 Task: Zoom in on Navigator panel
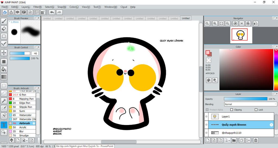click(215, 23)
